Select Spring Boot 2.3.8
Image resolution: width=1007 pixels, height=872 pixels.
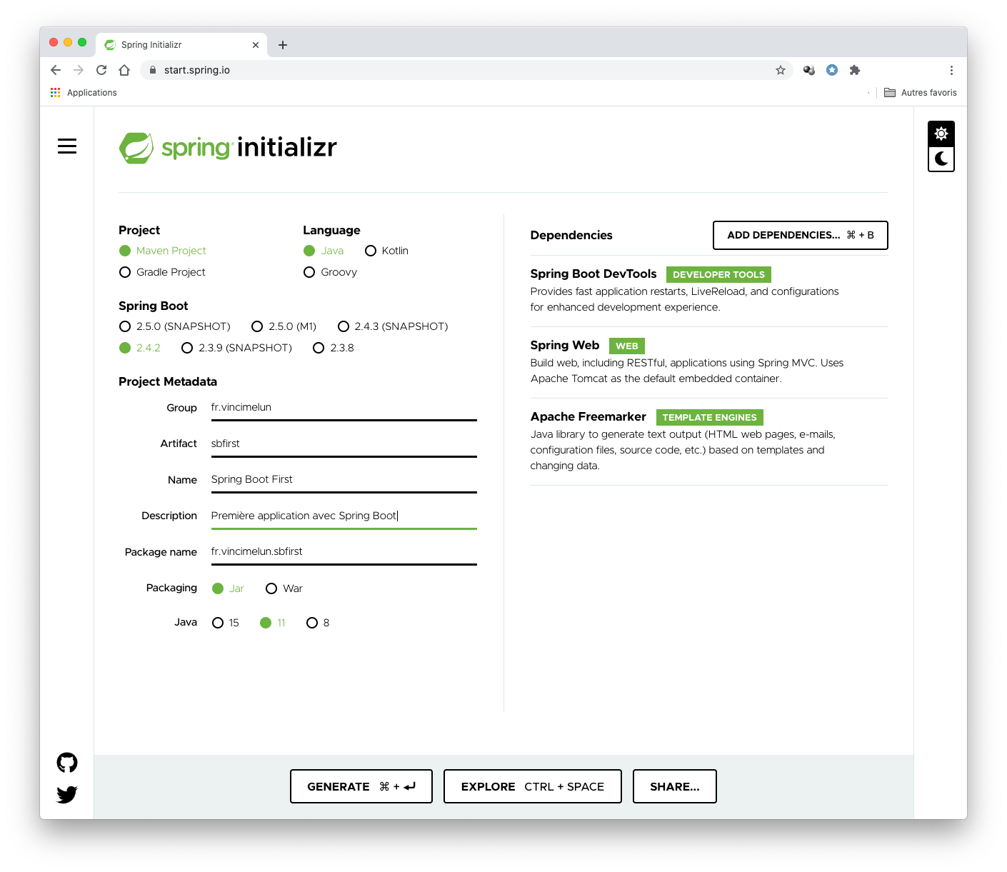[334, 348]
